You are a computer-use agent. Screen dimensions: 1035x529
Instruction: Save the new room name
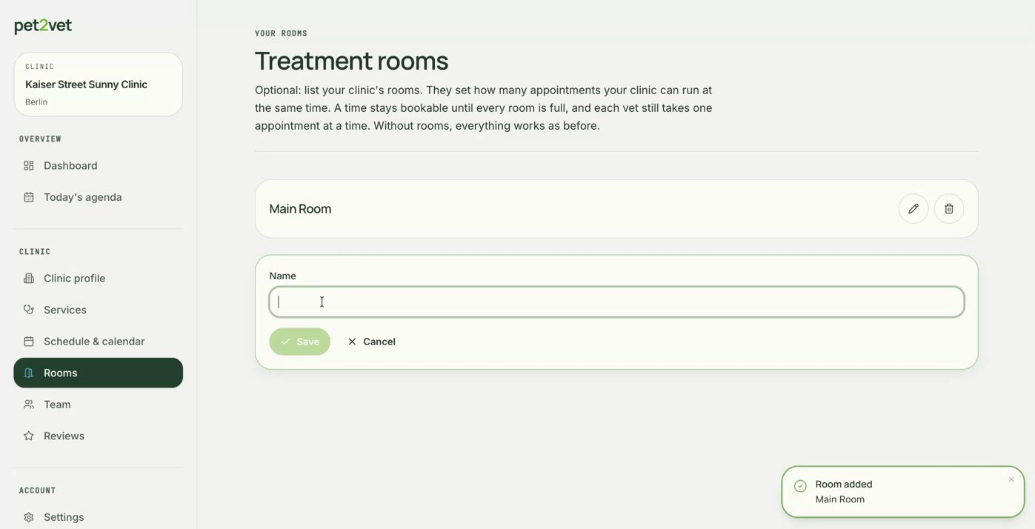300,342
